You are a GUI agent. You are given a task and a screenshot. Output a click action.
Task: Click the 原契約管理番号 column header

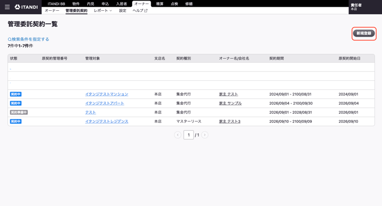(x=55, y=59)
